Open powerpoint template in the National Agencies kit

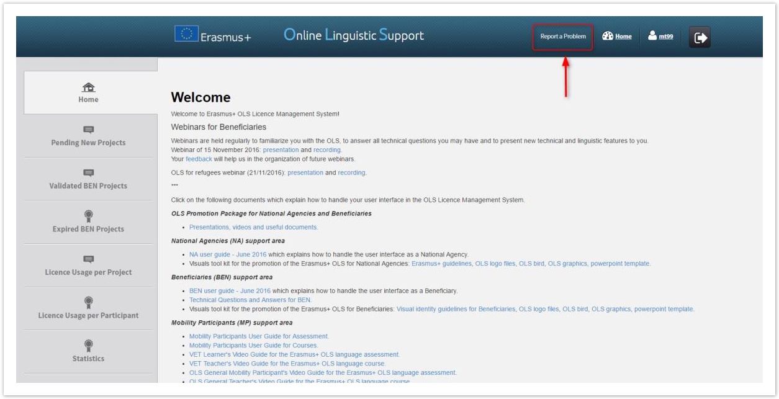point(620,264)
